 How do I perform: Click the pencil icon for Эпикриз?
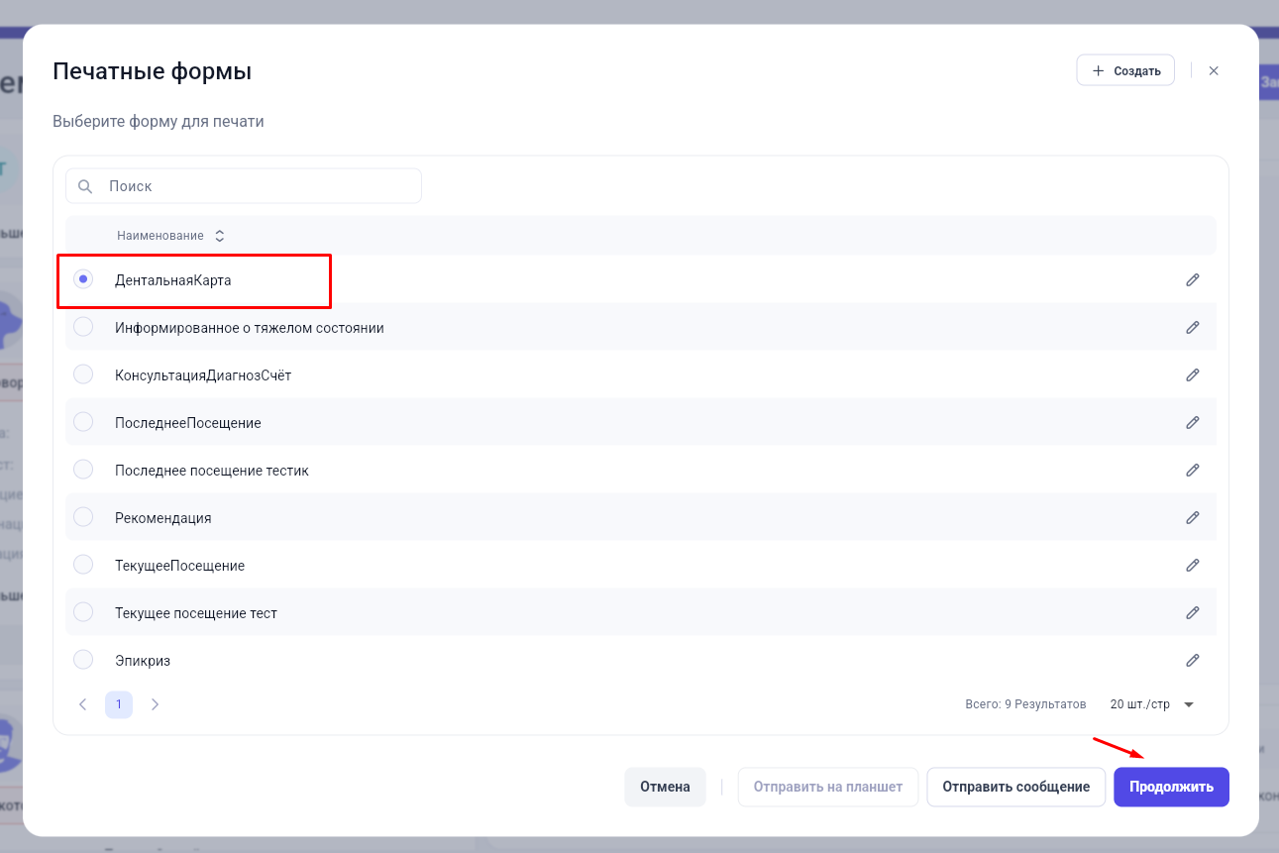point(1193,661)
